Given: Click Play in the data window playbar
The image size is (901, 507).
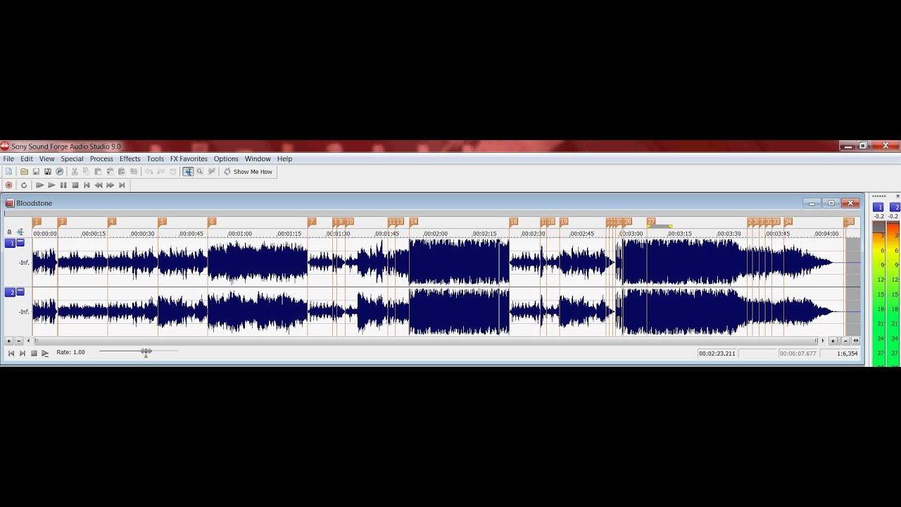Looking at the screenshot, I should point(45,353).
